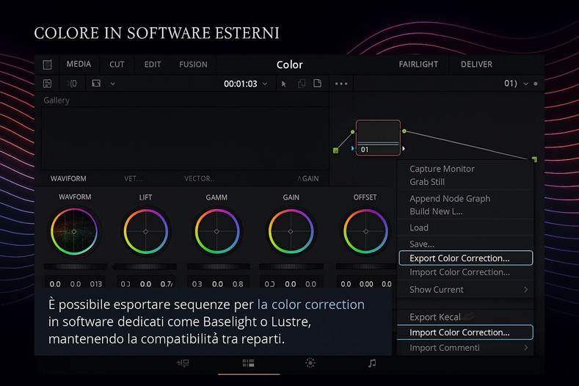Click the 0.00 value under OFFSET
This screenshot has height=386, width=579.
366,284
